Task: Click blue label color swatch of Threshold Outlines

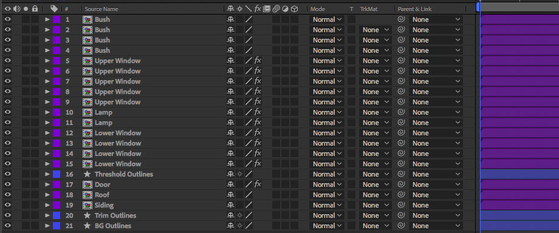Action: point(57,174)
